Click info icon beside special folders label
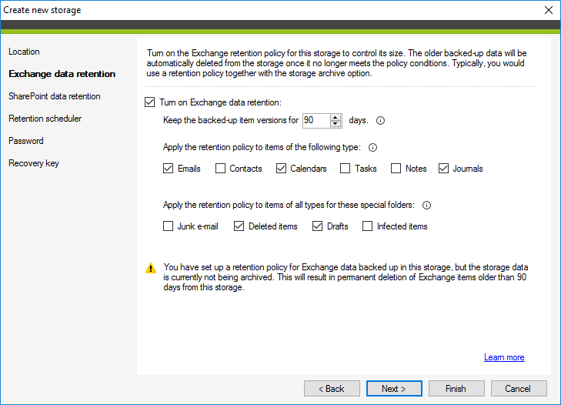This screenshot has width=561, height=405. [426, 205]
